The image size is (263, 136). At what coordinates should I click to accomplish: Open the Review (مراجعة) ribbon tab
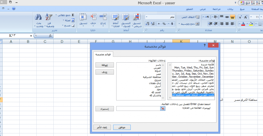coord(216,9)
